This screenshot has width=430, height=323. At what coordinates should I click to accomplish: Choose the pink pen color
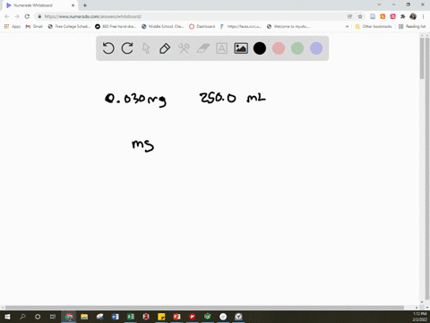[x=279, y=48]
